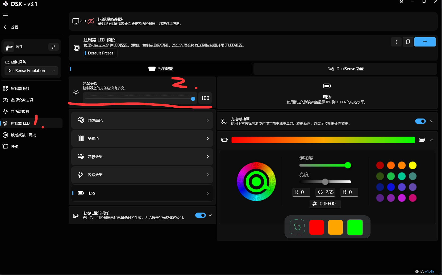Select the Default Preset chip
Screen dimensions: 442x275
click(101, 53)
